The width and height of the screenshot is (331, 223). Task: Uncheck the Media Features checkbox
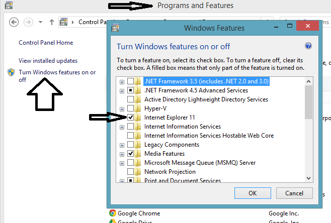click(x=130, y=154)
